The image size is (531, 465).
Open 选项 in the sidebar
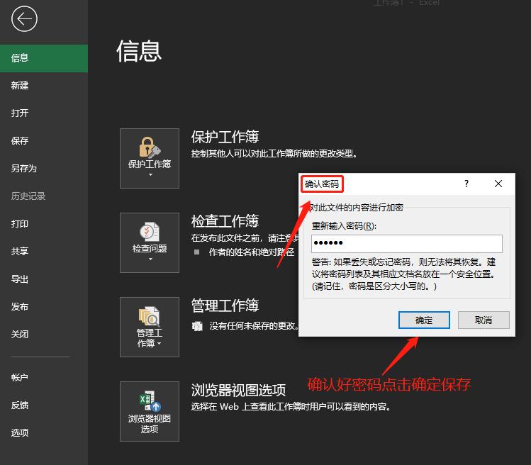(x=44, y=433)
